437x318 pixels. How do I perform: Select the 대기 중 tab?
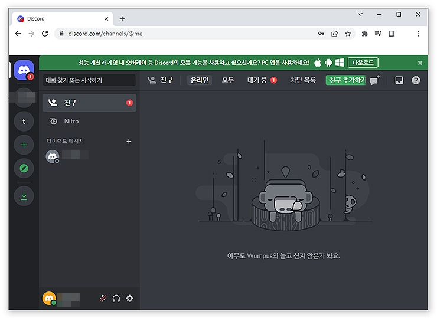click(x=262, y=80)
